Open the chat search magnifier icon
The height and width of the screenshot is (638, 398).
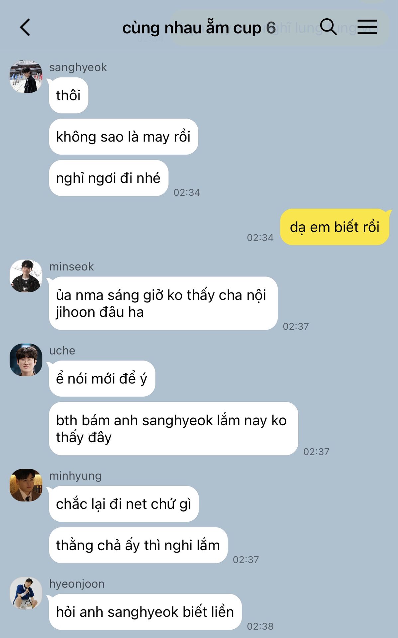coord(328,27)
